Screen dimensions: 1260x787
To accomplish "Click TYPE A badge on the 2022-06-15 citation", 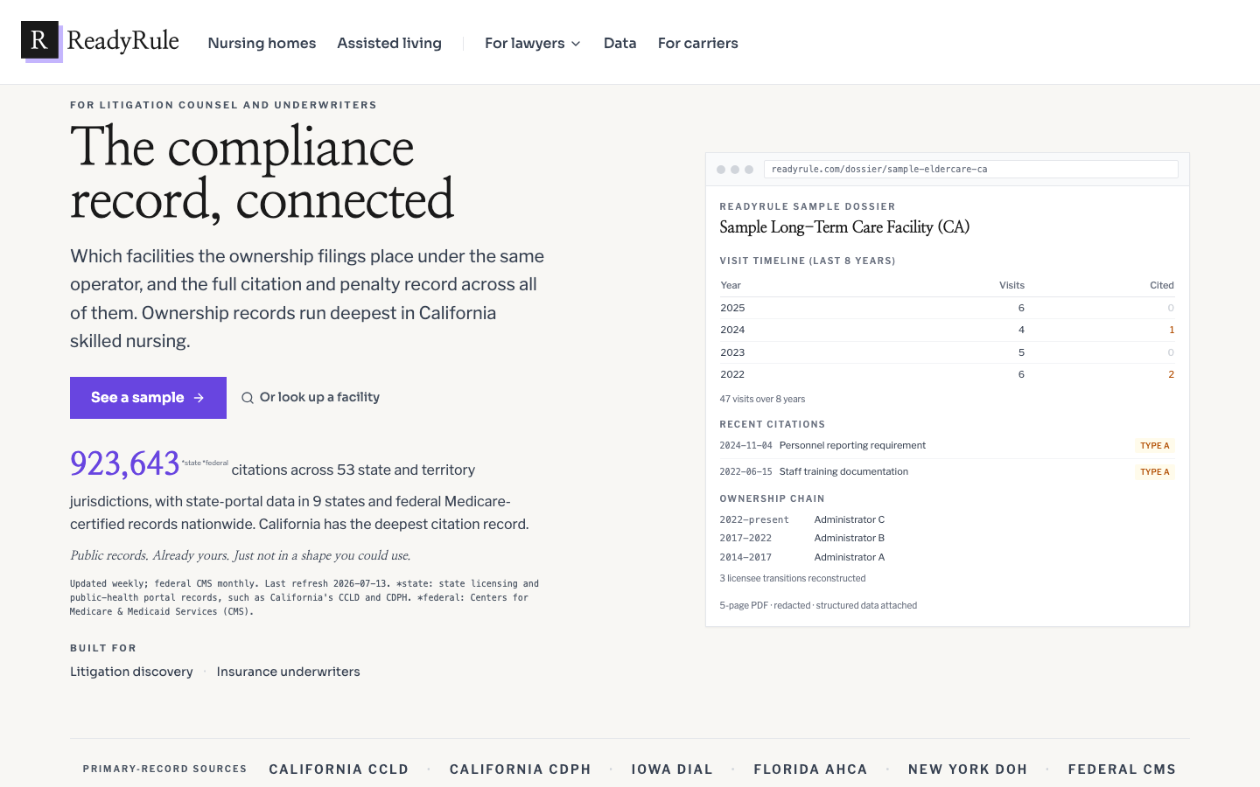I will (1154, 472).
